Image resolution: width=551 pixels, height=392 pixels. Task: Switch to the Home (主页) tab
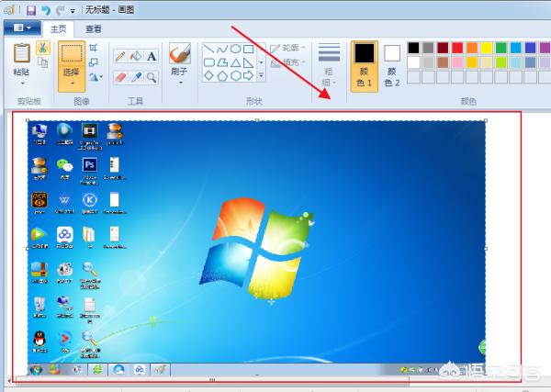click(x=60, y=28)
